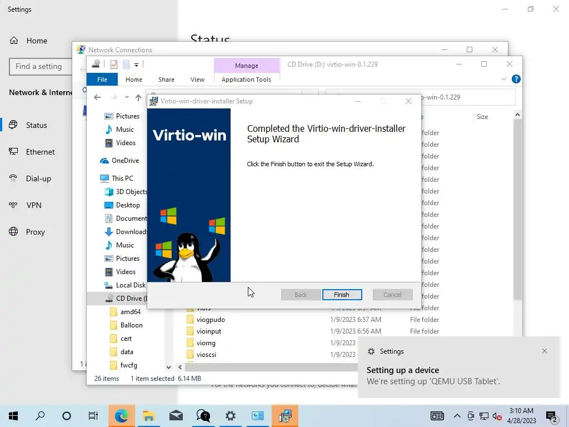
Task: Open 3D Objects in navigation pane
Action: click(126, 192)
